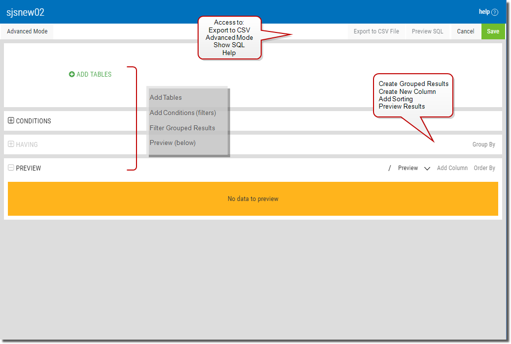The height and width of the screenshot is (344, 511).
Task: Click the green plus icon beside ADD TABLES
Action: (72, 75)
